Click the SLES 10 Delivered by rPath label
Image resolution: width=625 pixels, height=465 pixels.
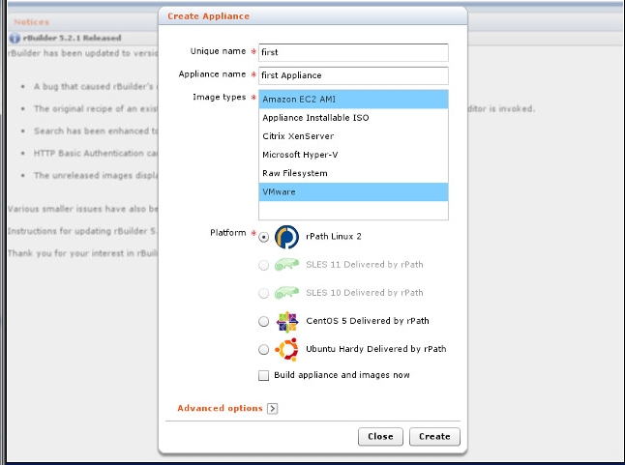click(x=365, y=293)
